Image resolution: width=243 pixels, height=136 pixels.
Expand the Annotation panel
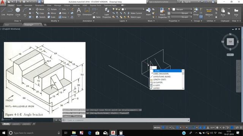pos(88,21)
